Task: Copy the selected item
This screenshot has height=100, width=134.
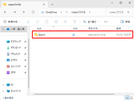Action: 38,22
